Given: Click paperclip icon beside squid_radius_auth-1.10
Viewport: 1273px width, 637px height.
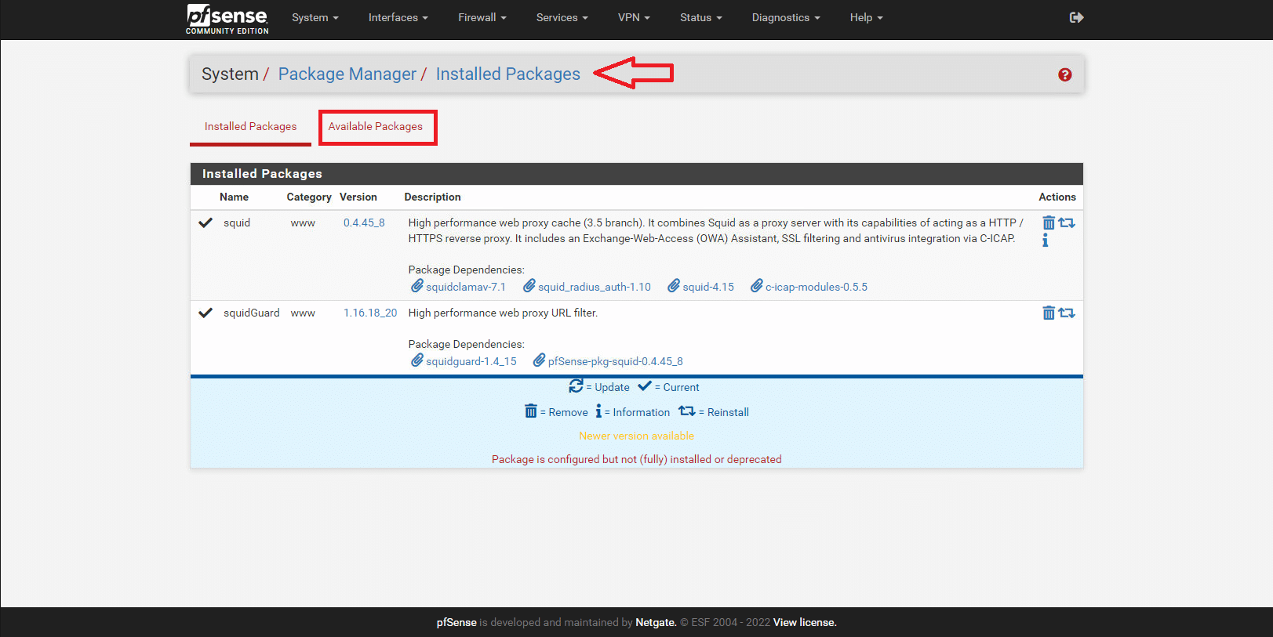Looking at the screenshot, I should point(529,286).
